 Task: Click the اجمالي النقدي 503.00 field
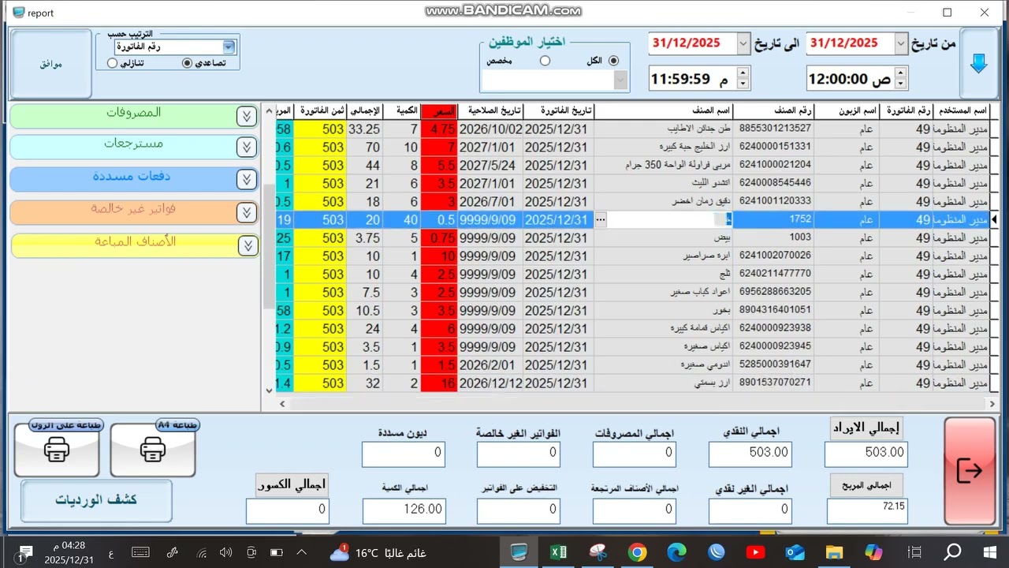(x=750, y=454)
